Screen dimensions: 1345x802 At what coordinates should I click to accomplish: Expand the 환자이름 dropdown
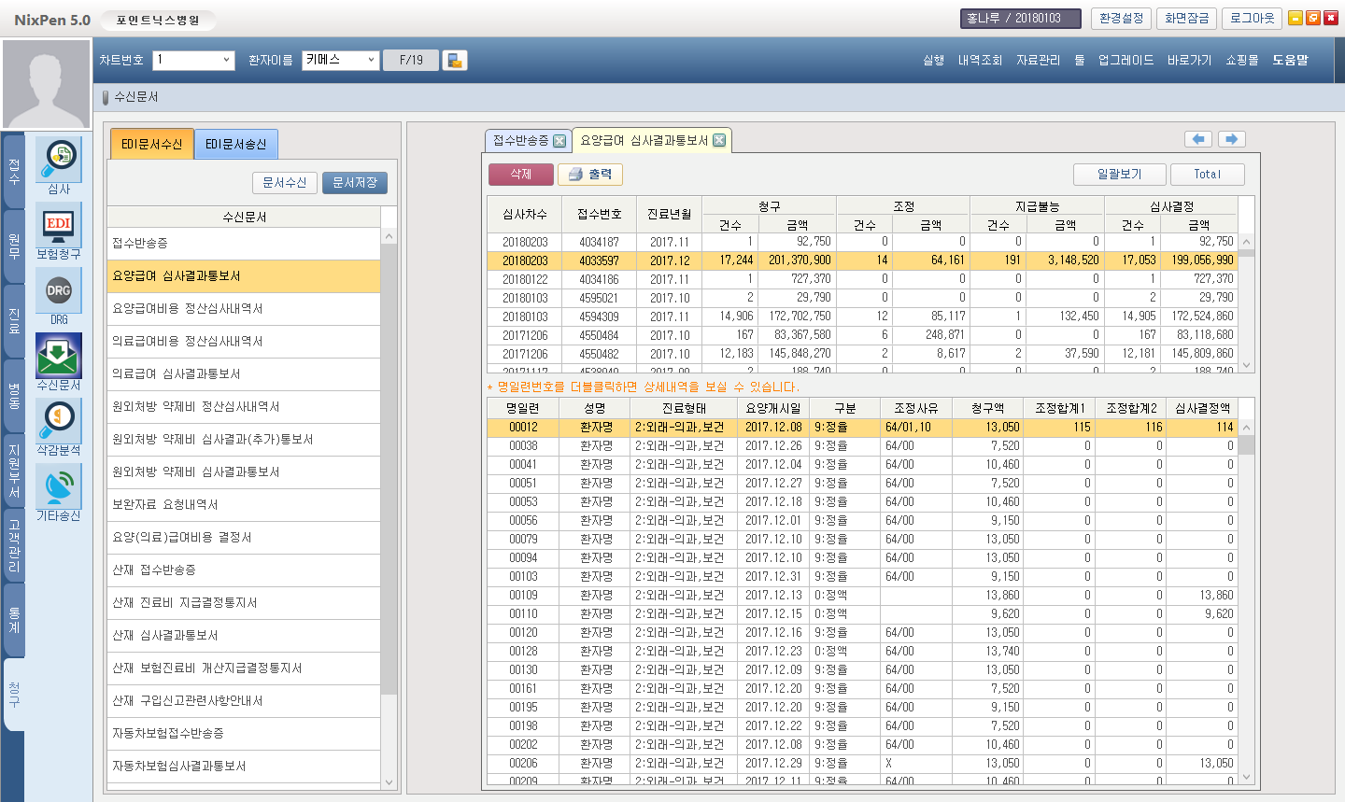(x=371, y=61)
